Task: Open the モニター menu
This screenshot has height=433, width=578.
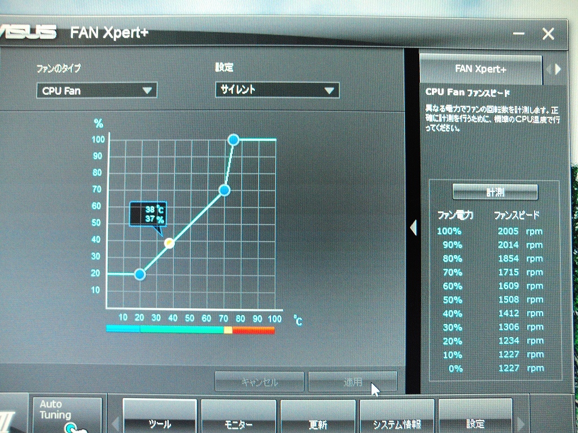Action: (238, 416)
